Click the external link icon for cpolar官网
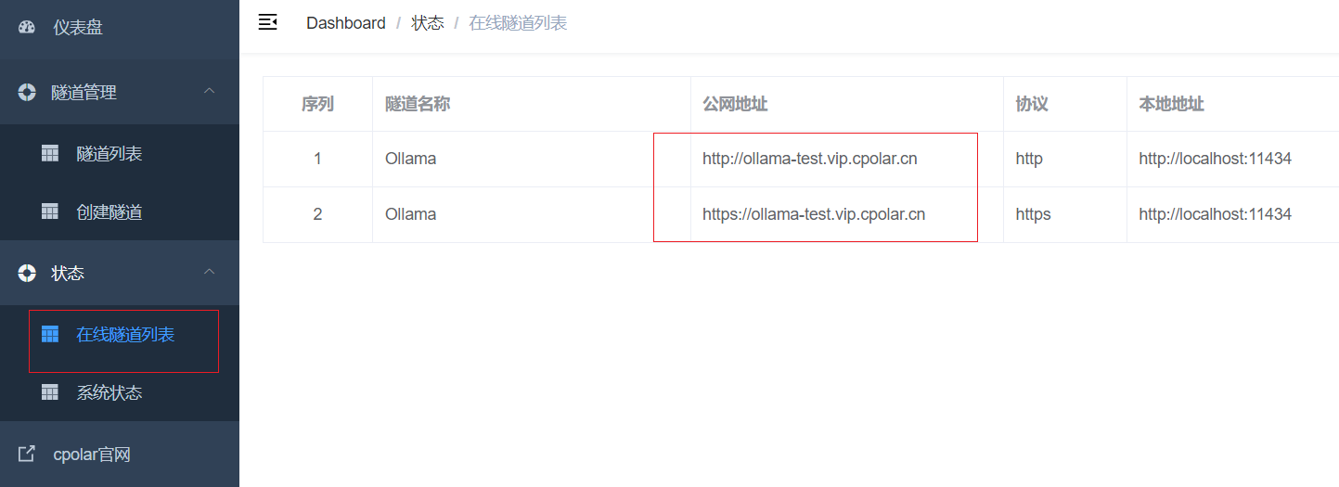 (x=27, y=454)
